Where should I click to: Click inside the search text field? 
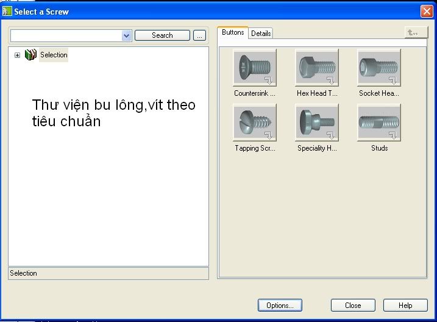point(66,36)
